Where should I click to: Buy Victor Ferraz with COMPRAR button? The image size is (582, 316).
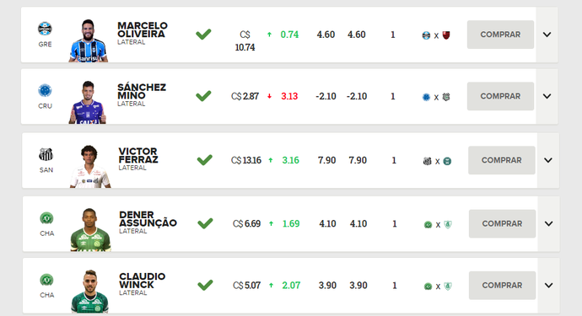[502, 160]
